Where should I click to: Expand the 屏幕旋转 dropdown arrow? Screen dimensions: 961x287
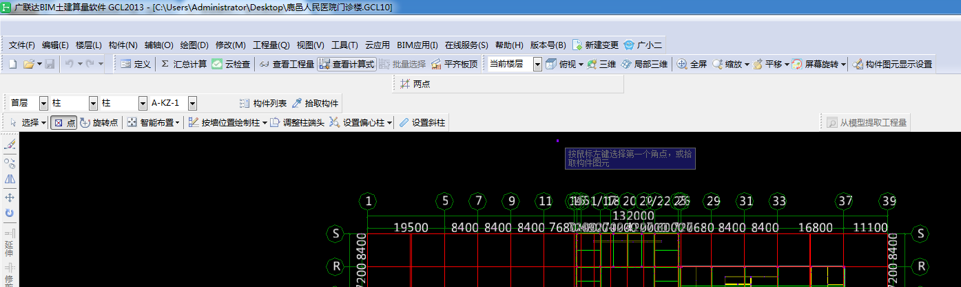[x=843, y=65]
